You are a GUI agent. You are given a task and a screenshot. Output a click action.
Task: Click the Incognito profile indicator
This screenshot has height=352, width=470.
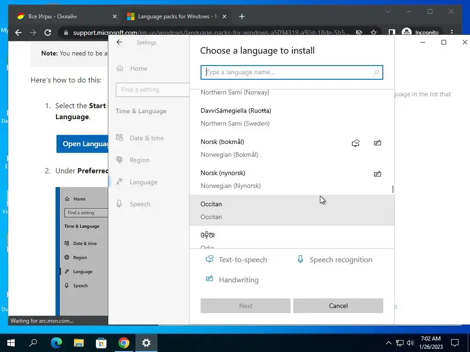(420, 32)
